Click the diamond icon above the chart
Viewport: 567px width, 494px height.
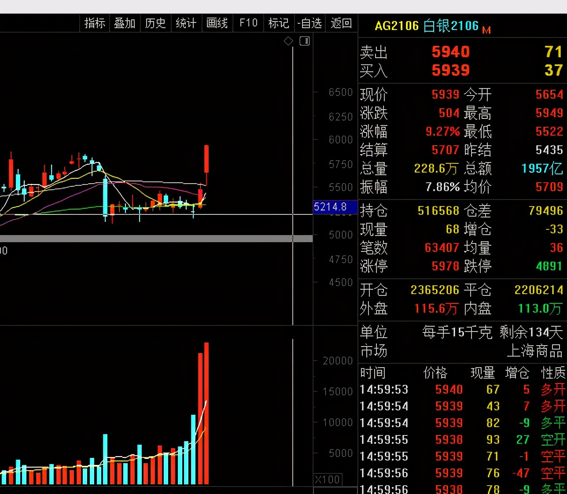[288, 41]
